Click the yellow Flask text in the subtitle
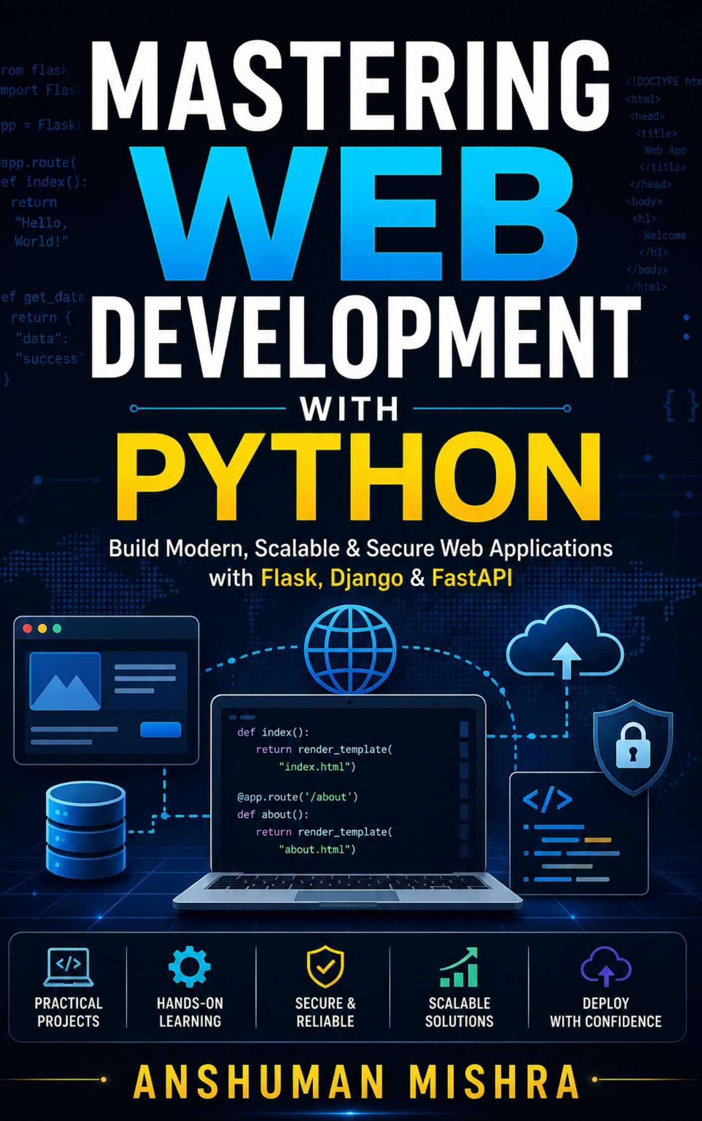The width and height of the screenshot is (702, 1121). click(x=289, y=578)
